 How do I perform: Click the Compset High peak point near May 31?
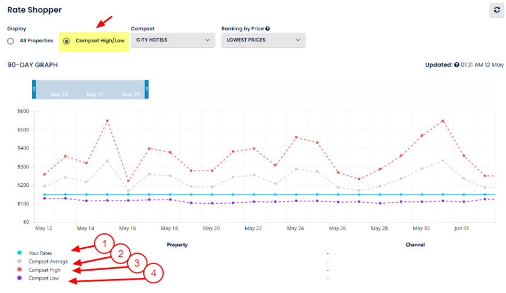443,121
